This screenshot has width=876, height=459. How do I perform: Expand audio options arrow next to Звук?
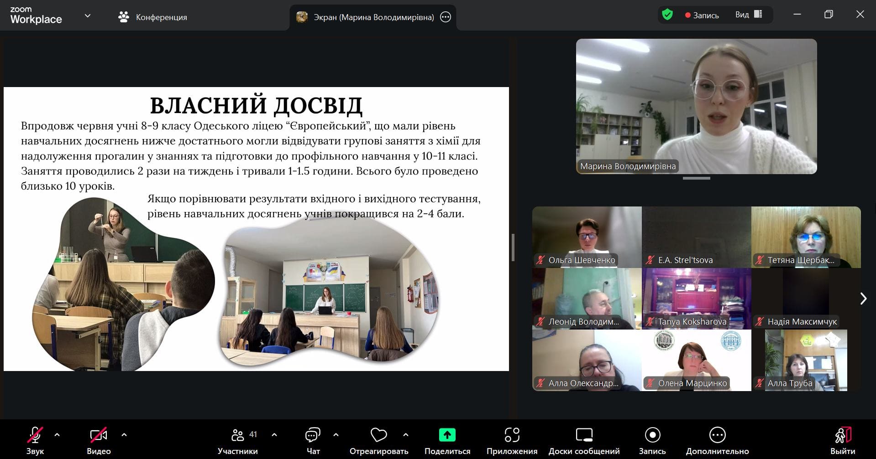(57, 435)
